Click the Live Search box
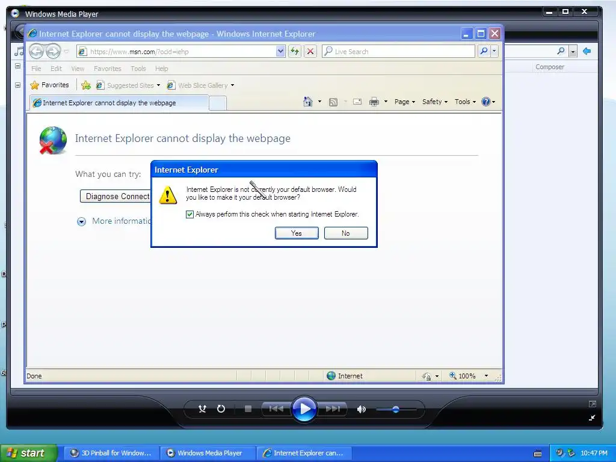 [398, 52]
